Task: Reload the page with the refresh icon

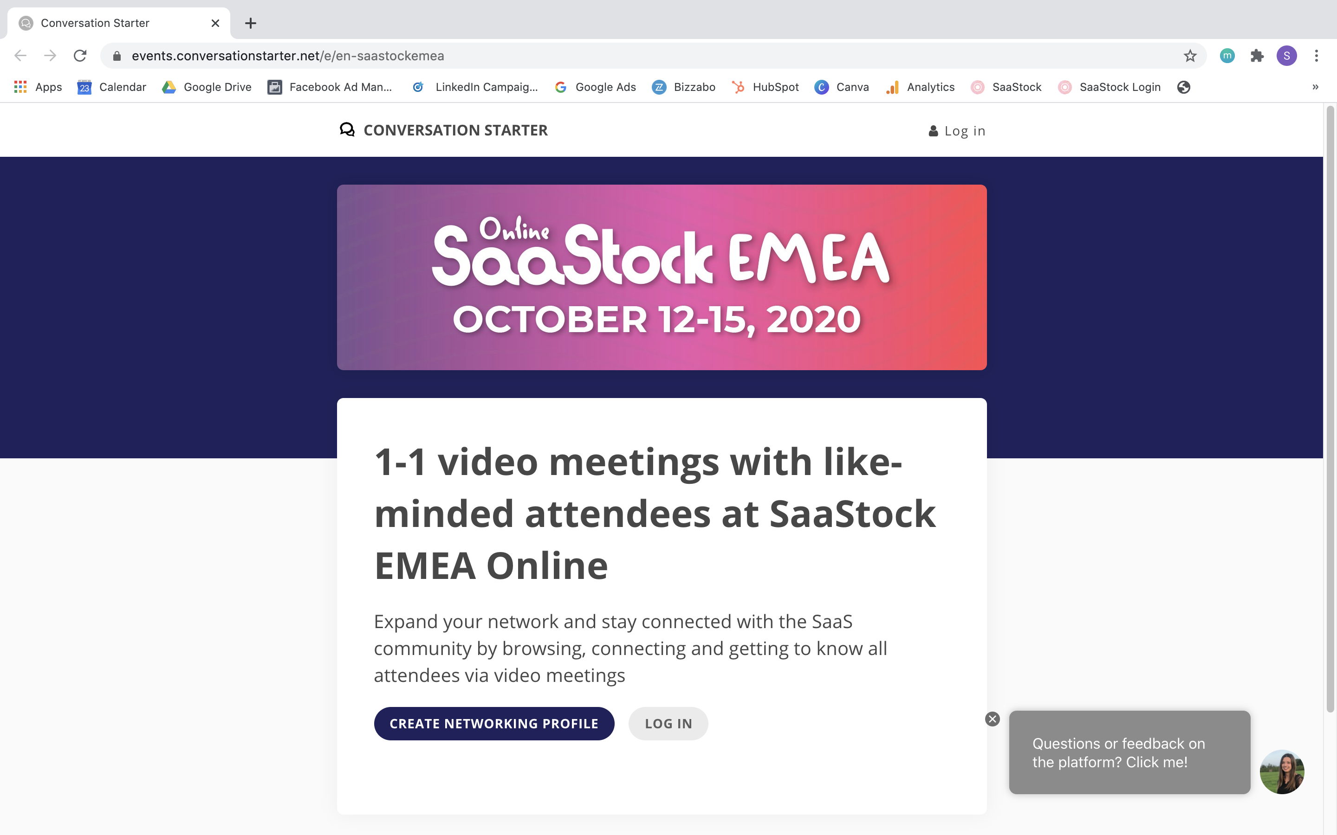Action: (80, 56)
